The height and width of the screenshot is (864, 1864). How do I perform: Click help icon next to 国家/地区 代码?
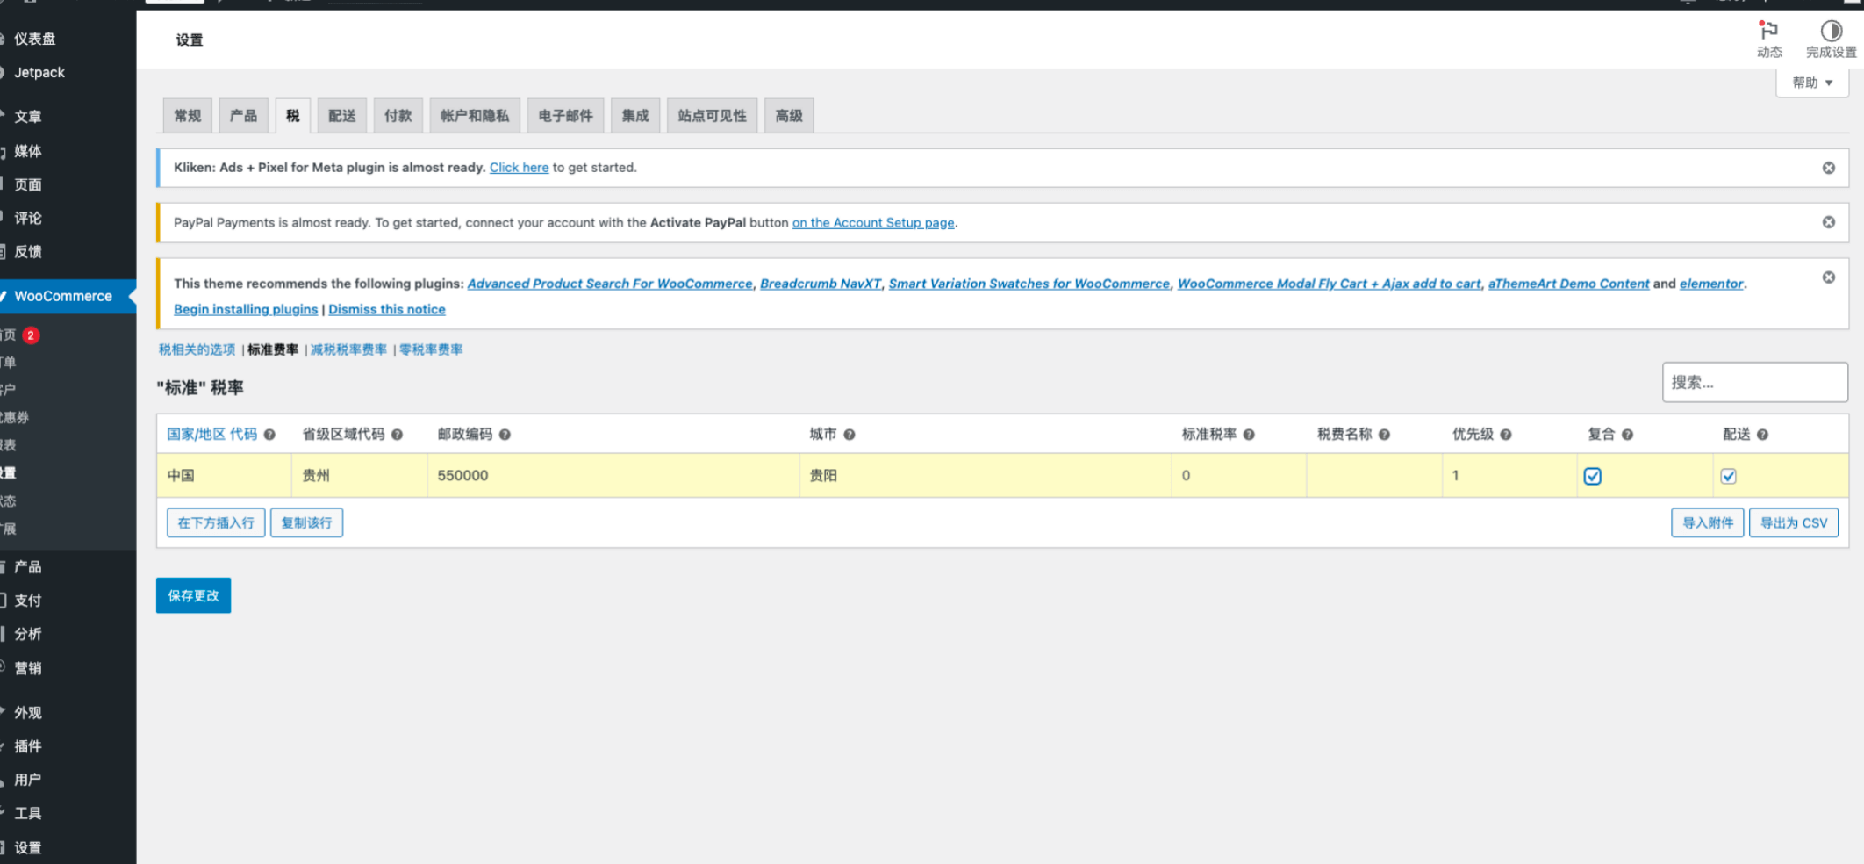coord(269,435)
